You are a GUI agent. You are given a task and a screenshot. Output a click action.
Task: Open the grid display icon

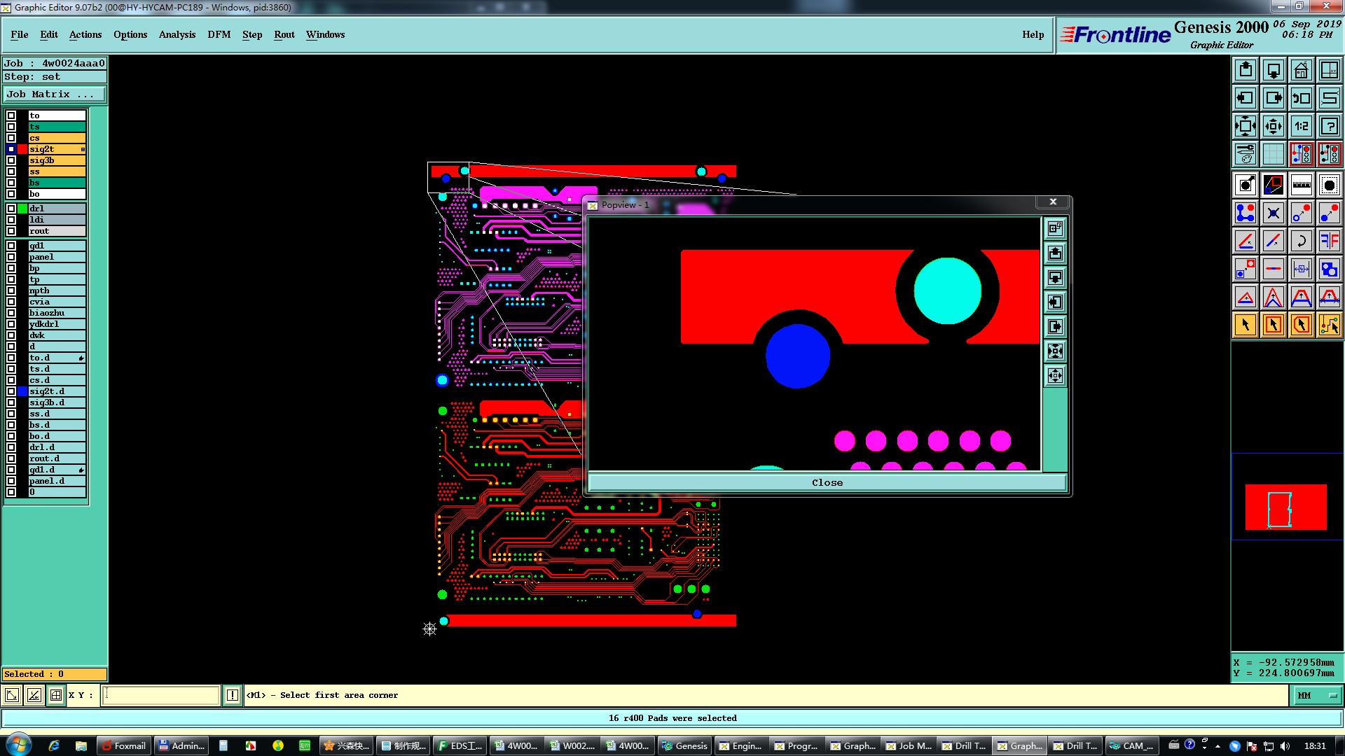(x=1273, y=154)
